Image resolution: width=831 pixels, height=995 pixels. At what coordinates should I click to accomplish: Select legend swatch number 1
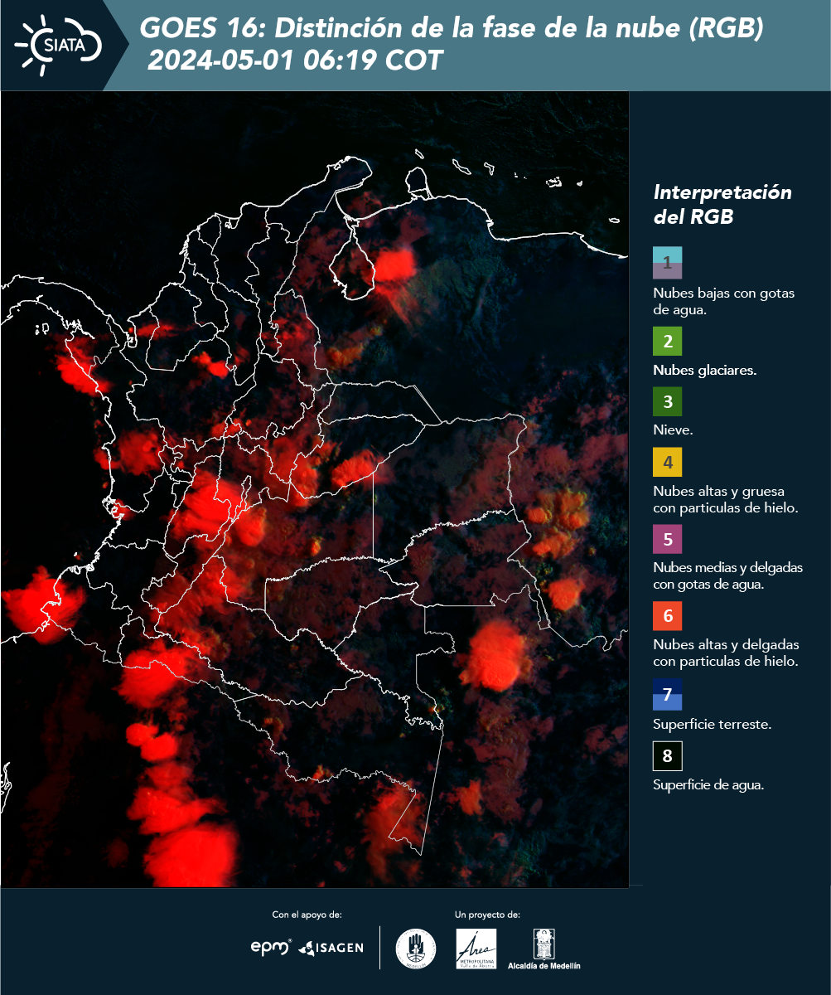coord(668,262)
